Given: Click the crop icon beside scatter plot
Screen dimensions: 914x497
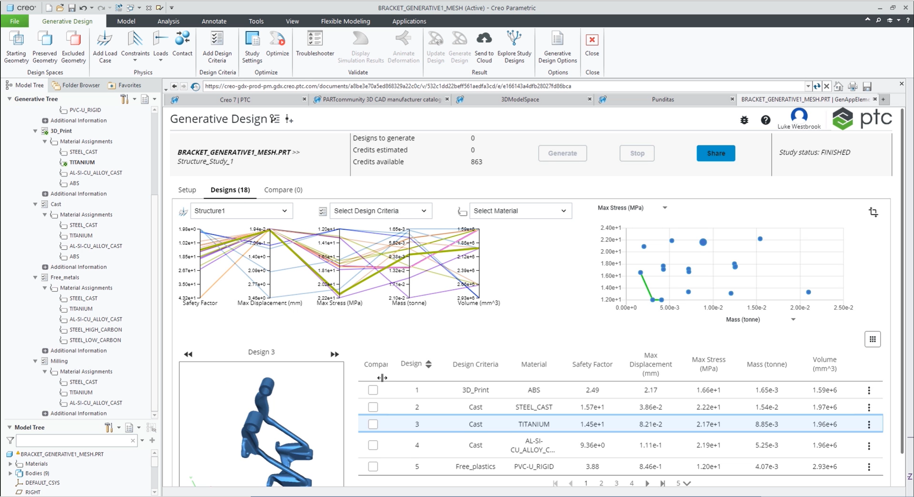Looking at the screenshot, I should click(x=873, y=212).
